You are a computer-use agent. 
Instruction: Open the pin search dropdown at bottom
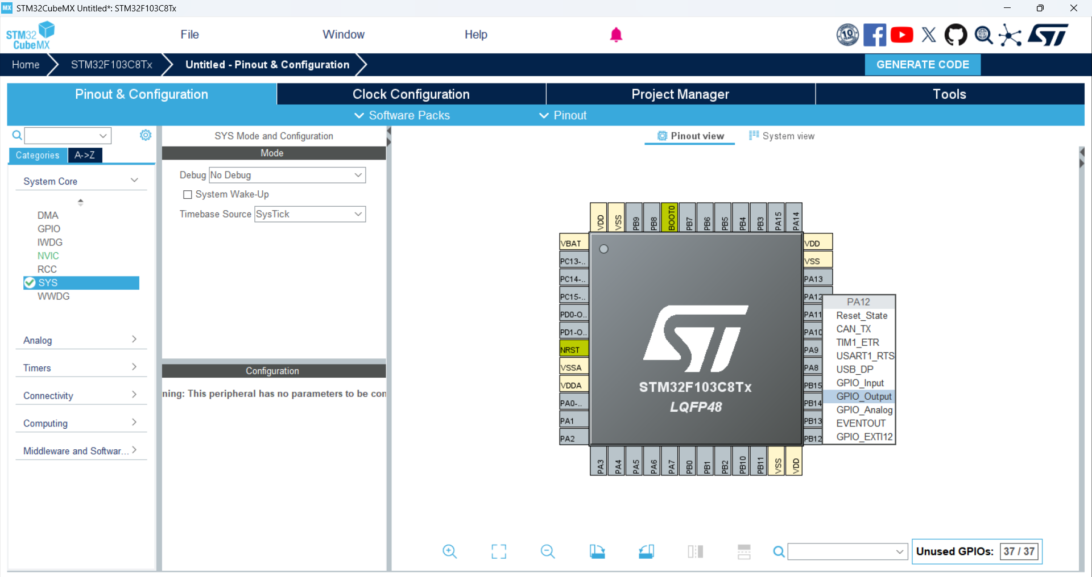point(847,551)
